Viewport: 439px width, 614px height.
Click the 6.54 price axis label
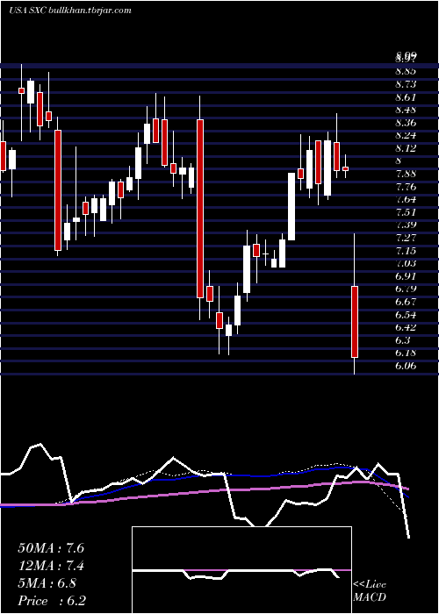coord(406,315)
